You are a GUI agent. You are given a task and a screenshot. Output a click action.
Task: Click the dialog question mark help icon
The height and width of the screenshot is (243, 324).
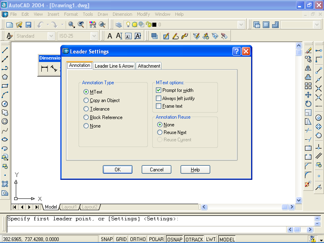coord(237,51)
